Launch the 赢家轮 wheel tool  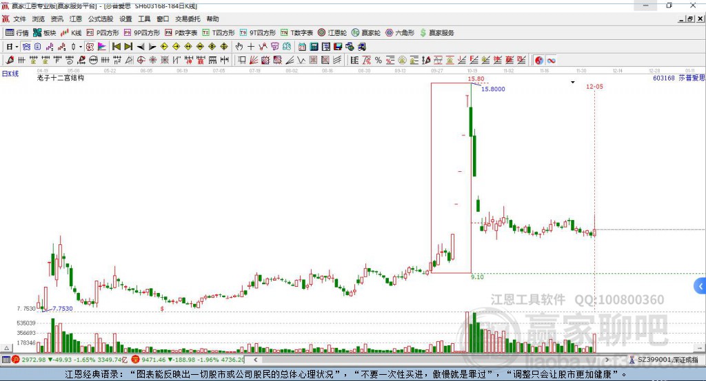366,33
